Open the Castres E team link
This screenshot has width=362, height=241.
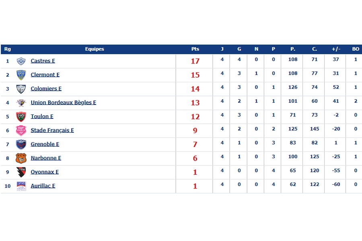tap(43, 61)
